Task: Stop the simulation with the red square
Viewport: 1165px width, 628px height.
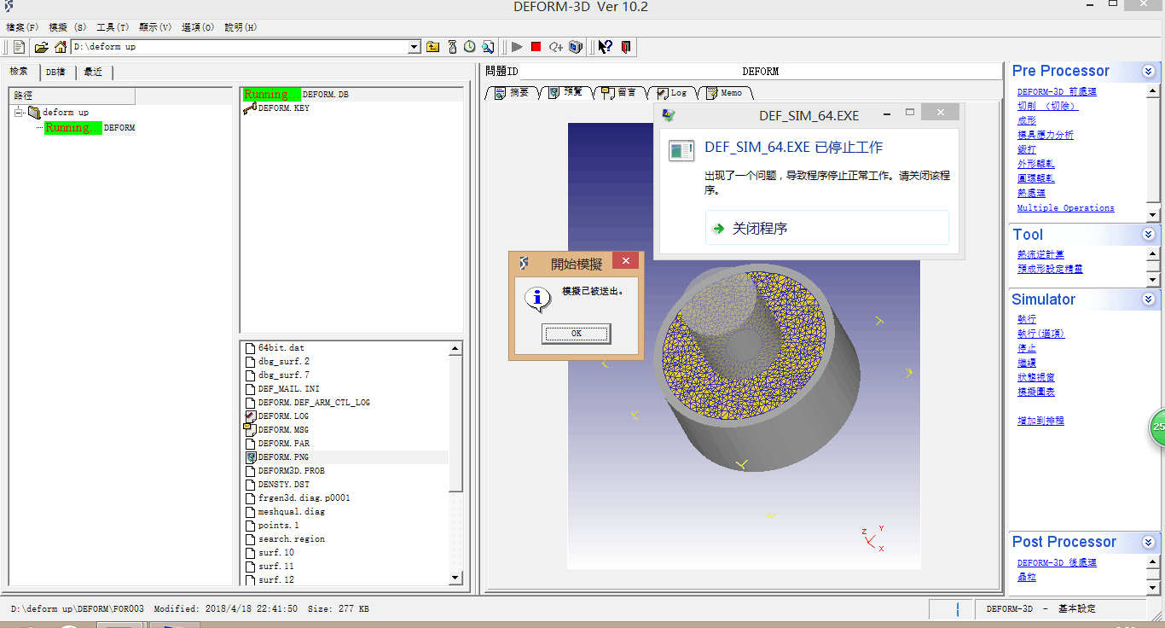Action: [536, 47]
